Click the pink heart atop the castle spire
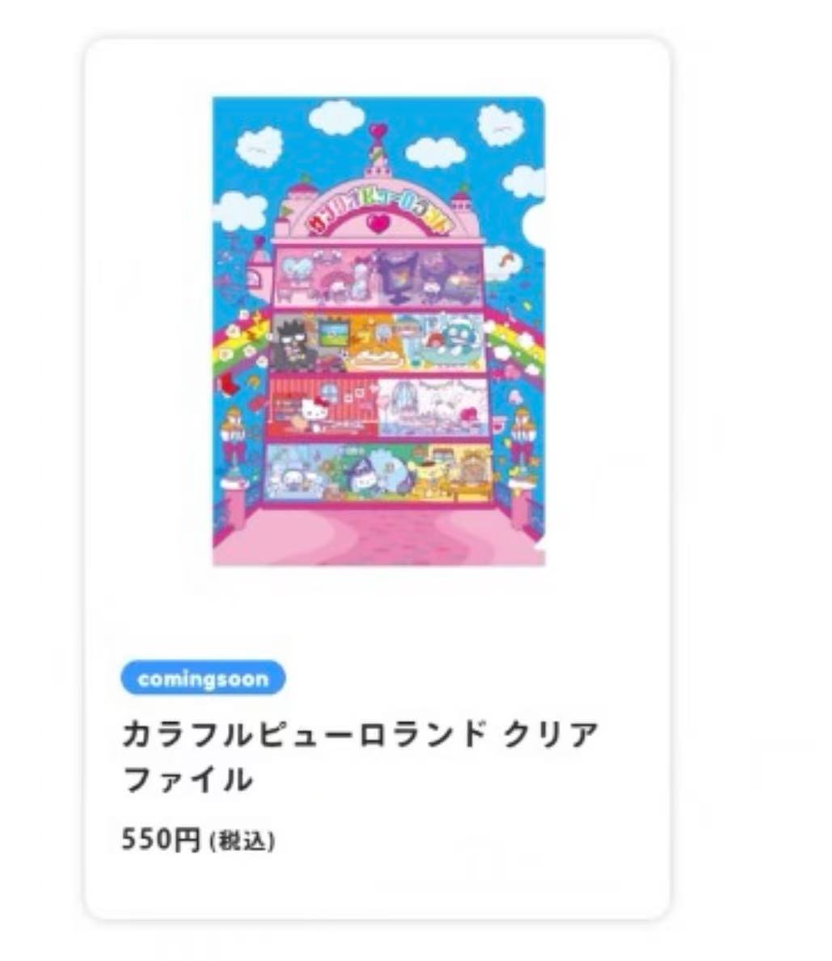 (x=378, y=130)
